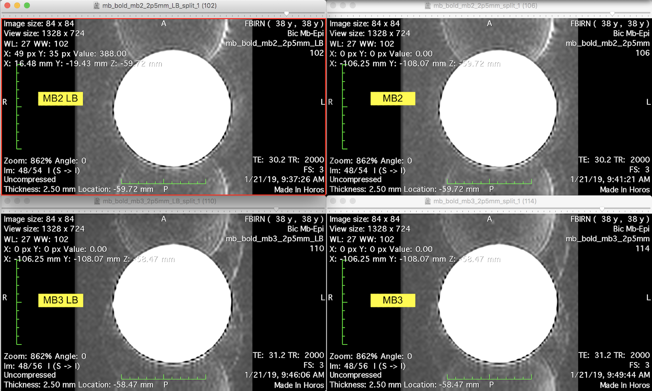Image resolution: width=652 pixels, height=391 pixels.
Task: Click the document icon in mb_bold_mb3_2p5mm_LB_split_1 title bar
Action: pyautogui.click(x=97, y=201)
